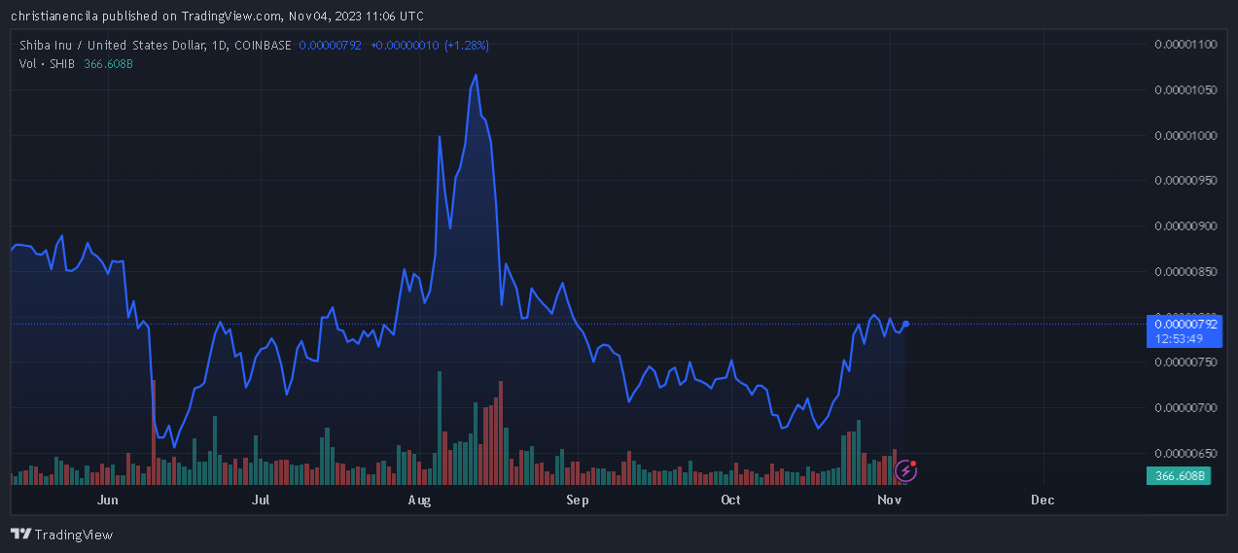This screenshot has width=1238, height=553.
Task: Click the Jun label on the time axis
Action: pos(108,501)
